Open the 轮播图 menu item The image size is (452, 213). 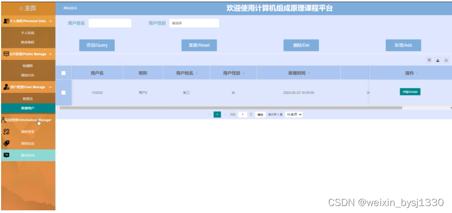(x=28, y=66)
